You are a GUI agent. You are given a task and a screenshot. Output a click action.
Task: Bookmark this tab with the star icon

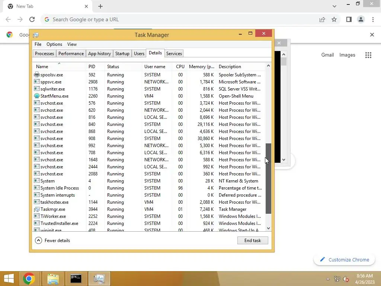(334, 19)
